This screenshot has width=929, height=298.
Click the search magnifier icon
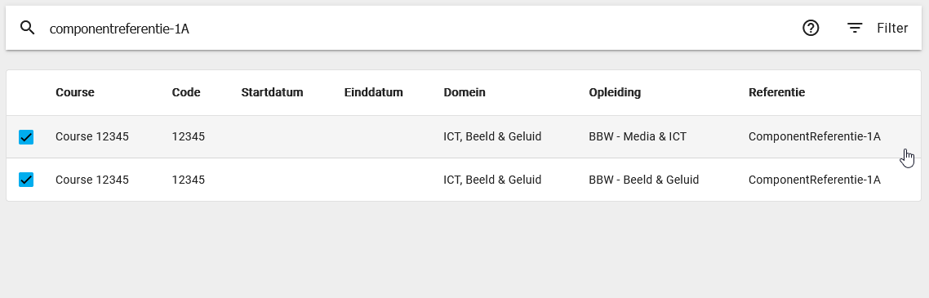27,28
